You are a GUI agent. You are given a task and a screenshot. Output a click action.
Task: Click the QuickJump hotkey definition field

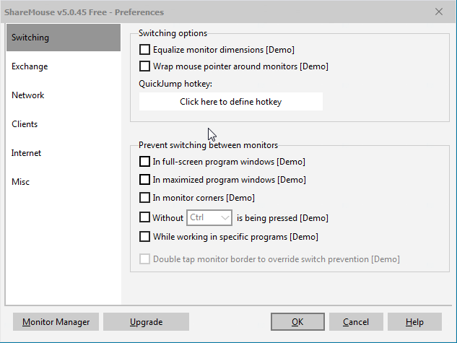coord(230,102)
